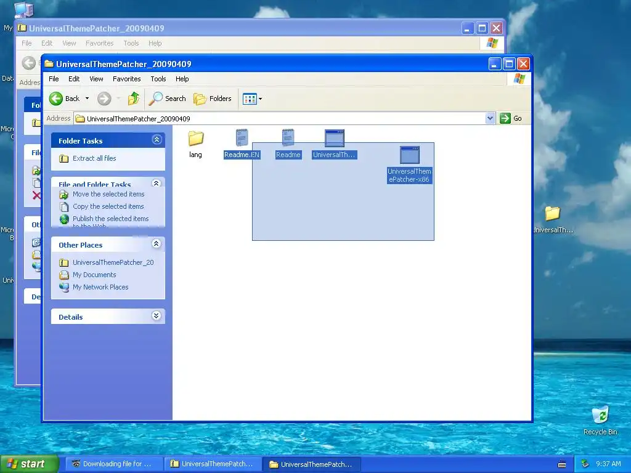
Task: Click the green Go button
Action: click(511, 118)
